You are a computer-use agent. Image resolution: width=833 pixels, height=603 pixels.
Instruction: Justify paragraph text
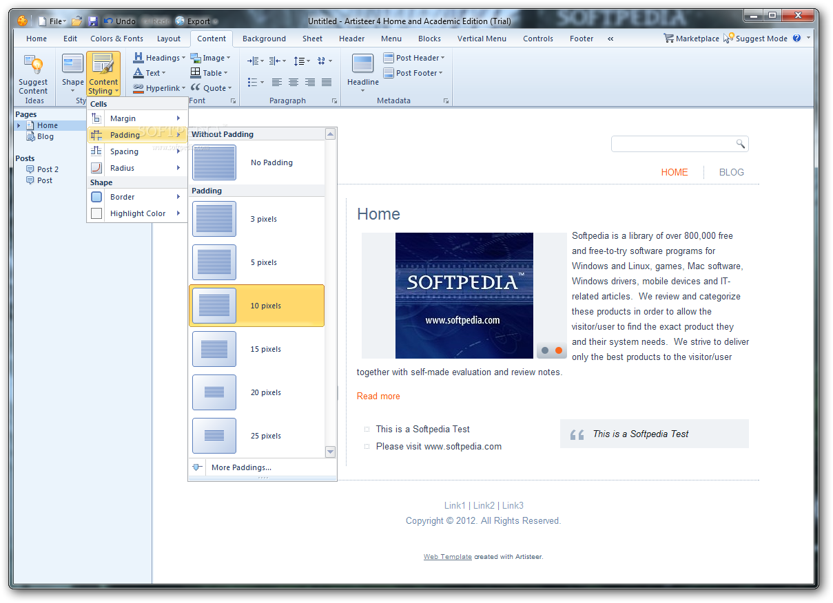pos(327,82)
